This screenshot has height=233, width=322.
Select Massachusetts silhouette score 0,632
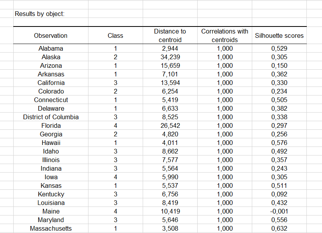tap(279, 229)
